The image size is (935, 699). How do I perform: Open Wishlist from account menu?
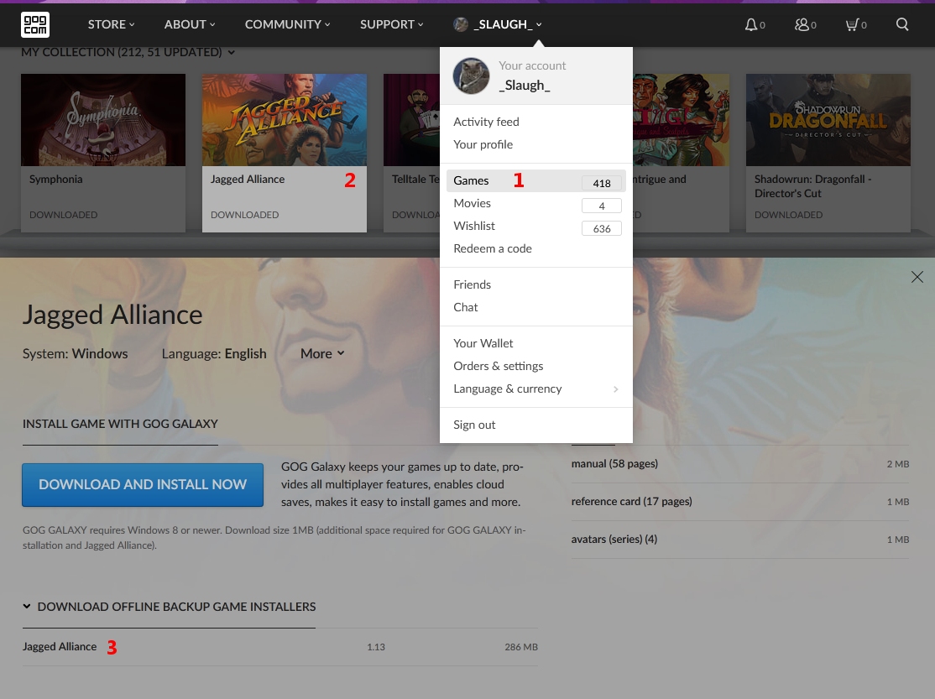pyautogui.click(x=536, y=226)
